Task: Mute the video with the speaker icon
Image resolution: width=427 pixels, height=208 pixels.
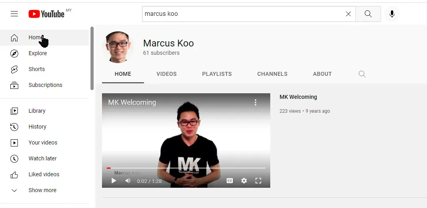Action: pyautogui.click(x=128, y=181)
